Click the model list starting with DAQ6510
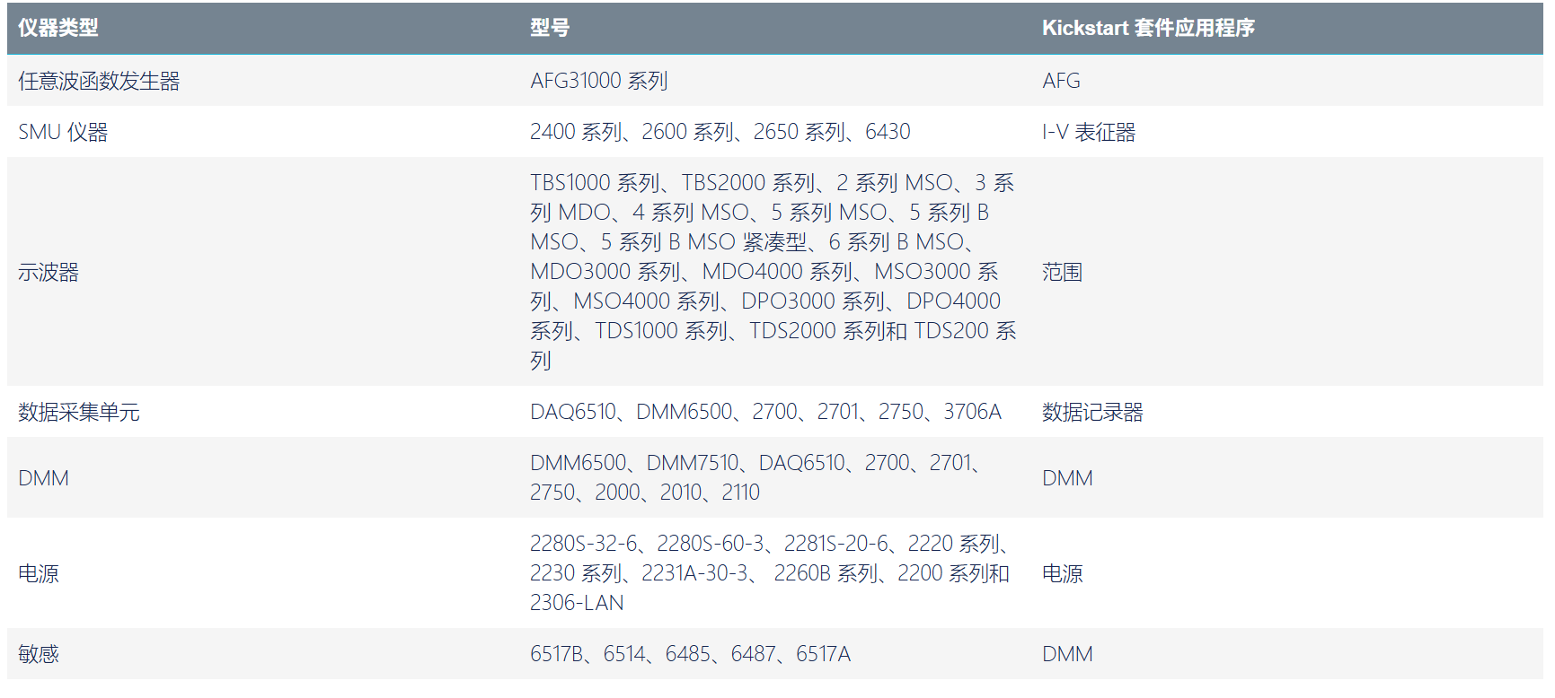 tap(765, 412)
